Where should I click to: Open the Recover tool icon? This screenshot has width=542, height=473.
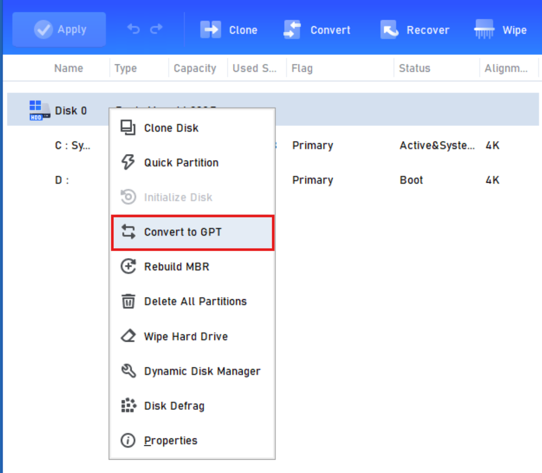(x=390, y=30)
